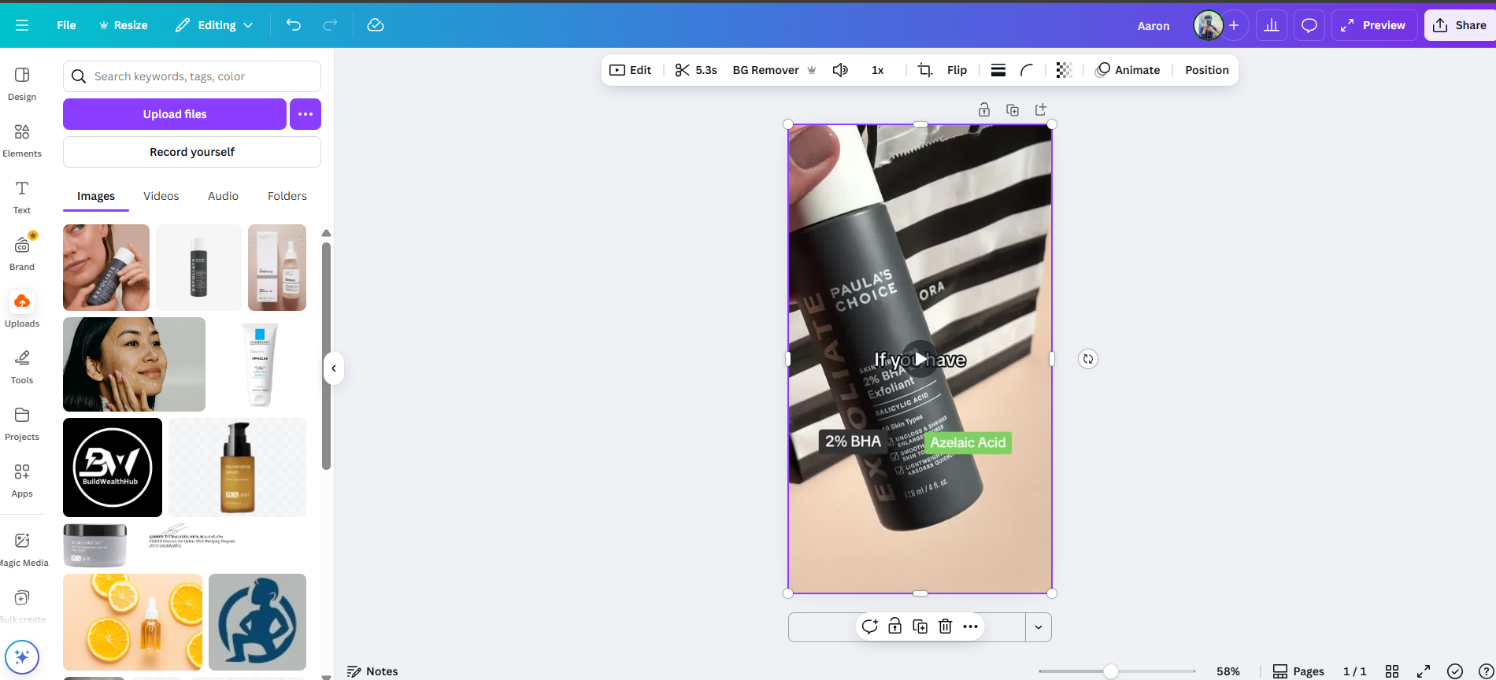Open more upload options ellipsis button
Screen dimensions: 1496x680
click(x=305, y=114)
